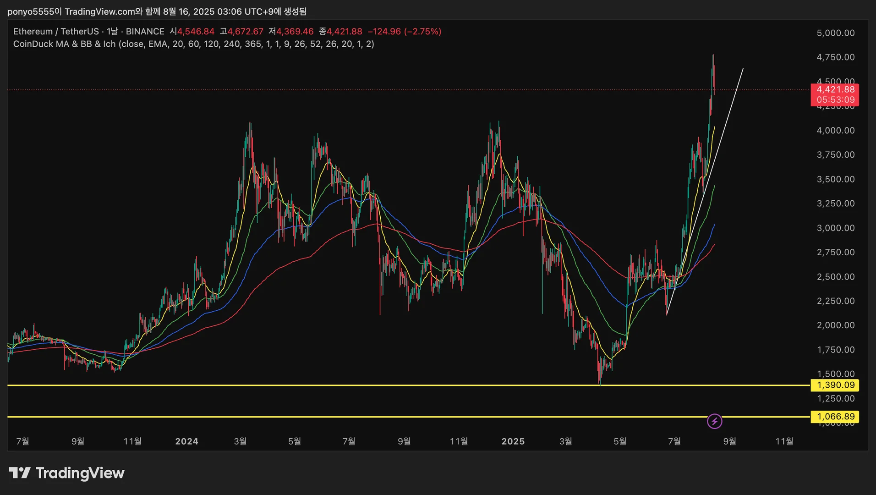The width and height of the screenshot is (876, 495).
Task: Click the BINANCE exchange name
Action: tap(145, 32)
